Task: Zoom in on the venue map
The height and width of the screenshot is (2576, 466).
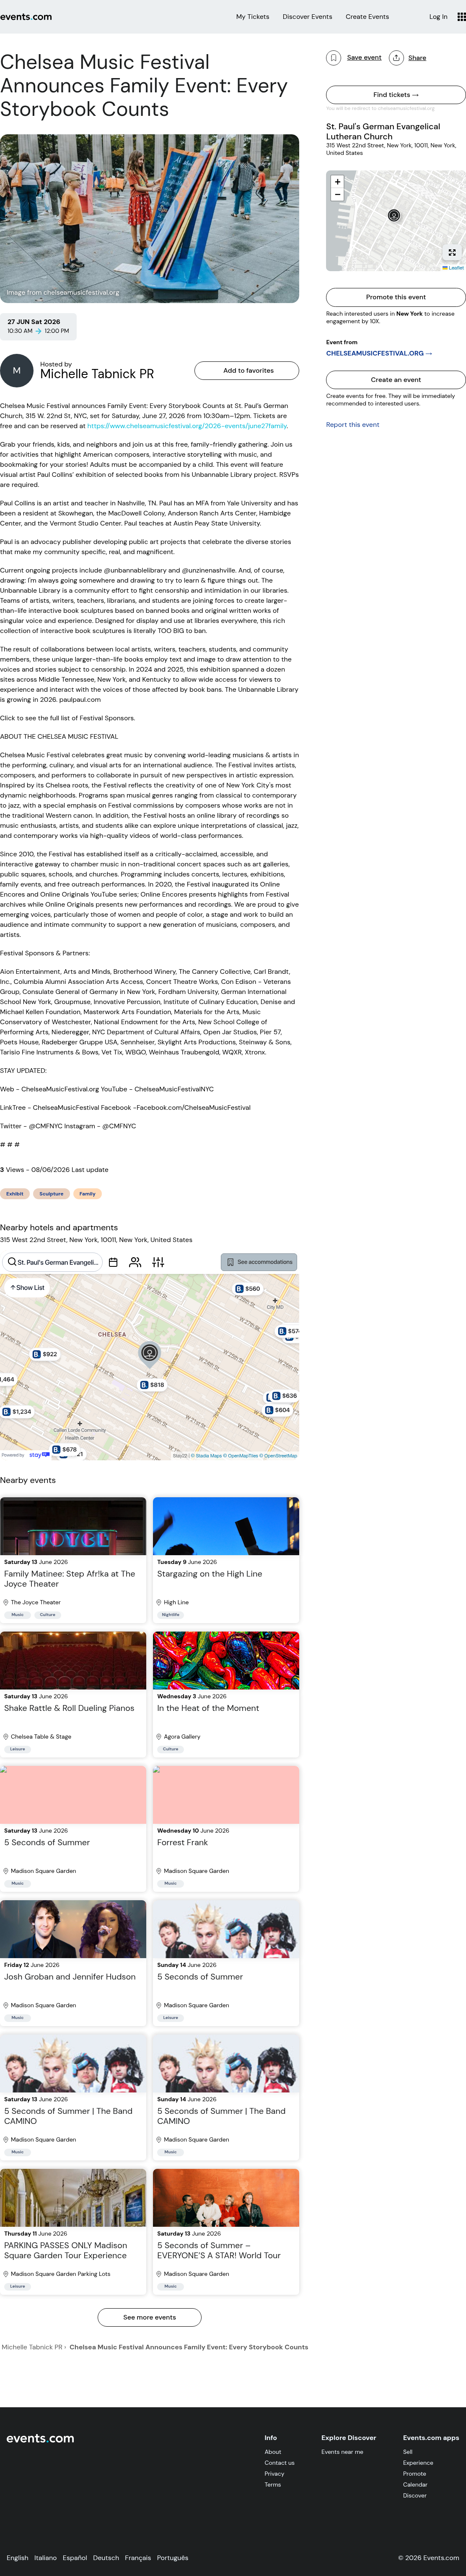Action: pos(337,182)
